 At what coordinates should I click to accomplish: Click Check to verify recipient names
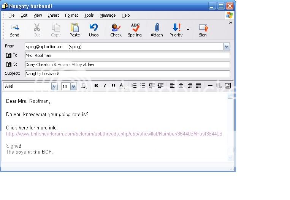[116, 30]
